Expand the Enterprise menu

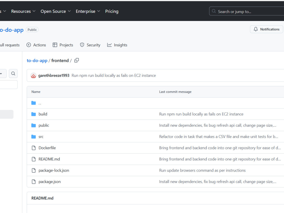[88, 11]
